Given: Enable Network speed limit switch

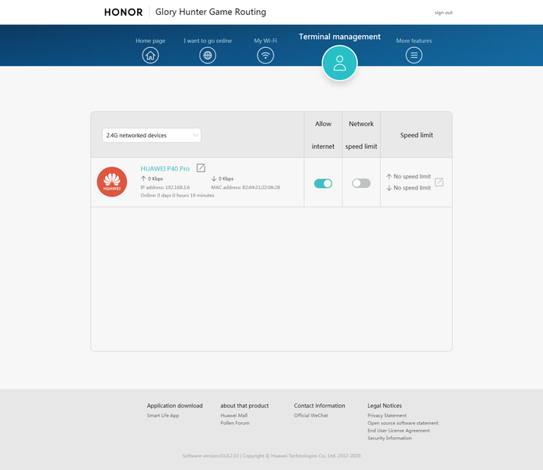Looking at the screenshot, I should tap(361, 183).
